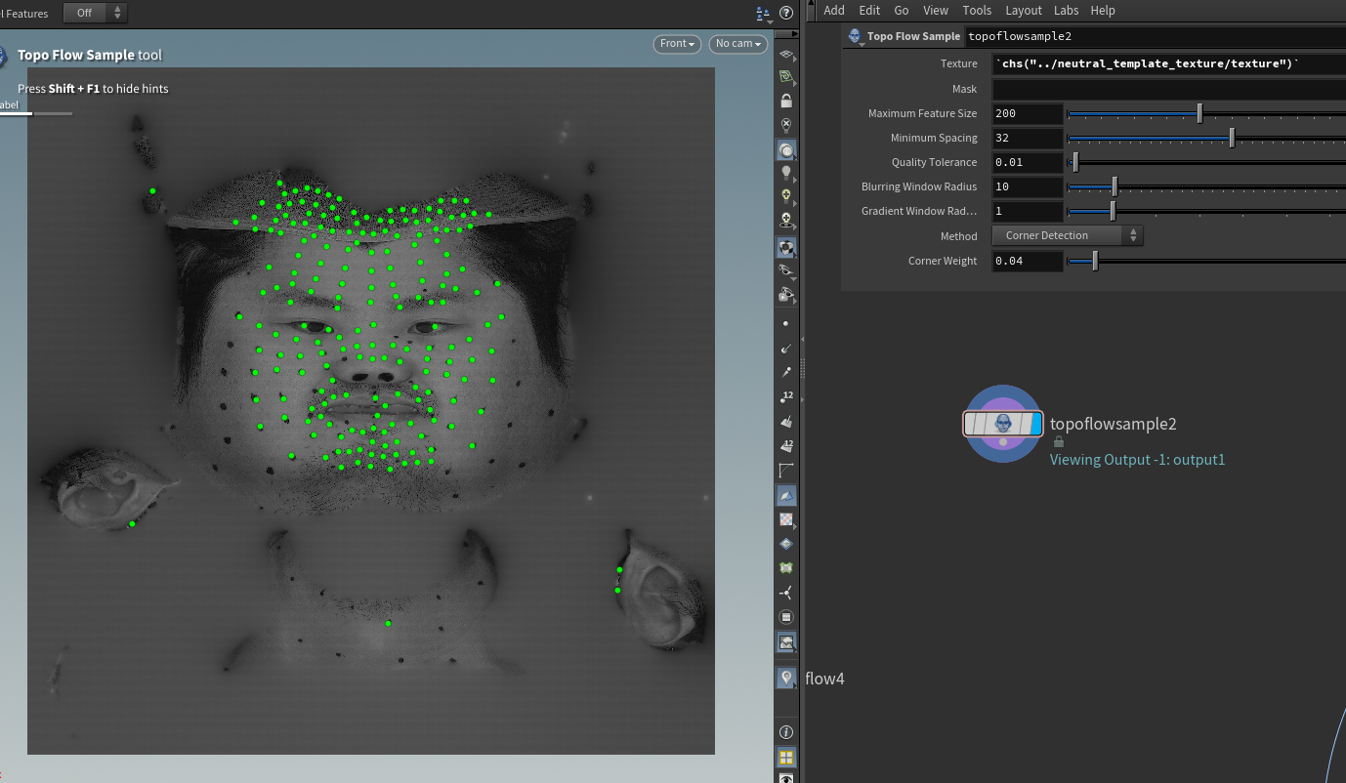Click the Corner Weight slider handle
This screenshot has height=783, width=1346.
(1095, 261)
